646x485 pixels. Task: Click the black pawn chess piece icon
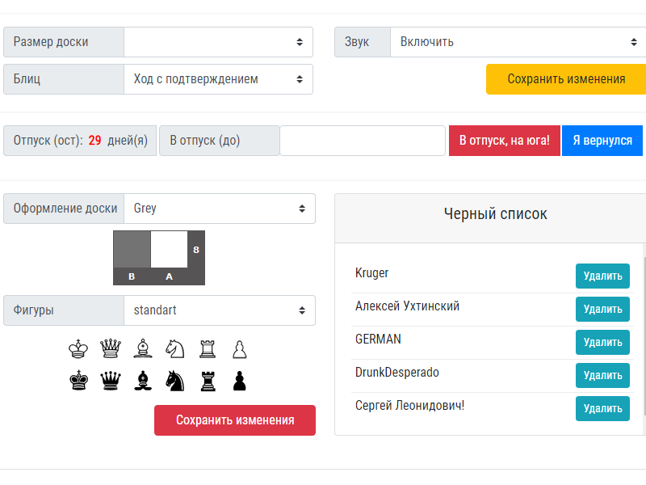pyautogui.click(x=239, y=381)
